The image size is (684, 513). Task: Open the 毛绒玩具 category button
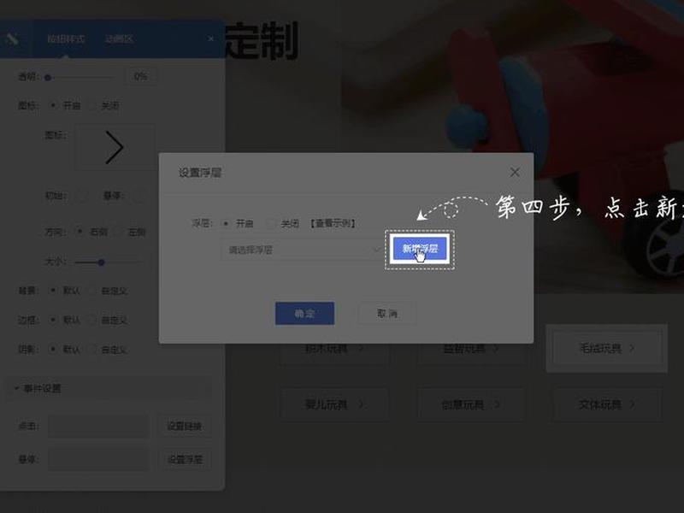click(607, 348)
